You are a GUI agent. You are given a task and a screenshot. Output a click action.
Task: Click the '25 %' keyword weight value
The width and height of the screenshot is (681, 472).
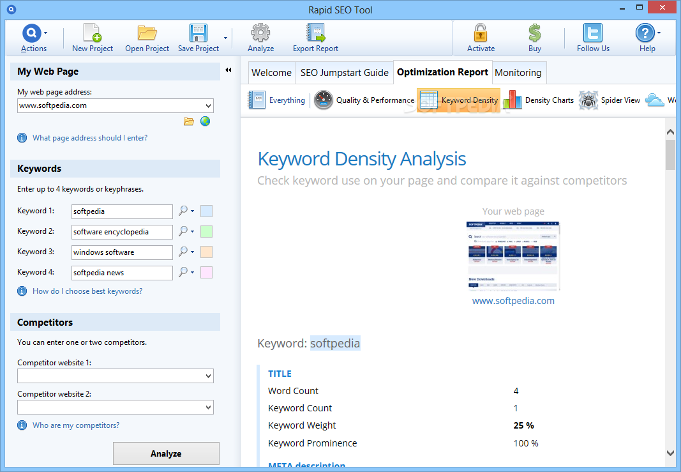pos(523,425)
